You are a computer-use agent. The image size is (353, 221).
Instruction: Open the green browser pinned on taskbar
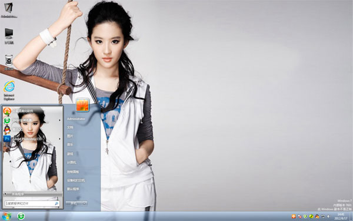click(x=21, y=216)
